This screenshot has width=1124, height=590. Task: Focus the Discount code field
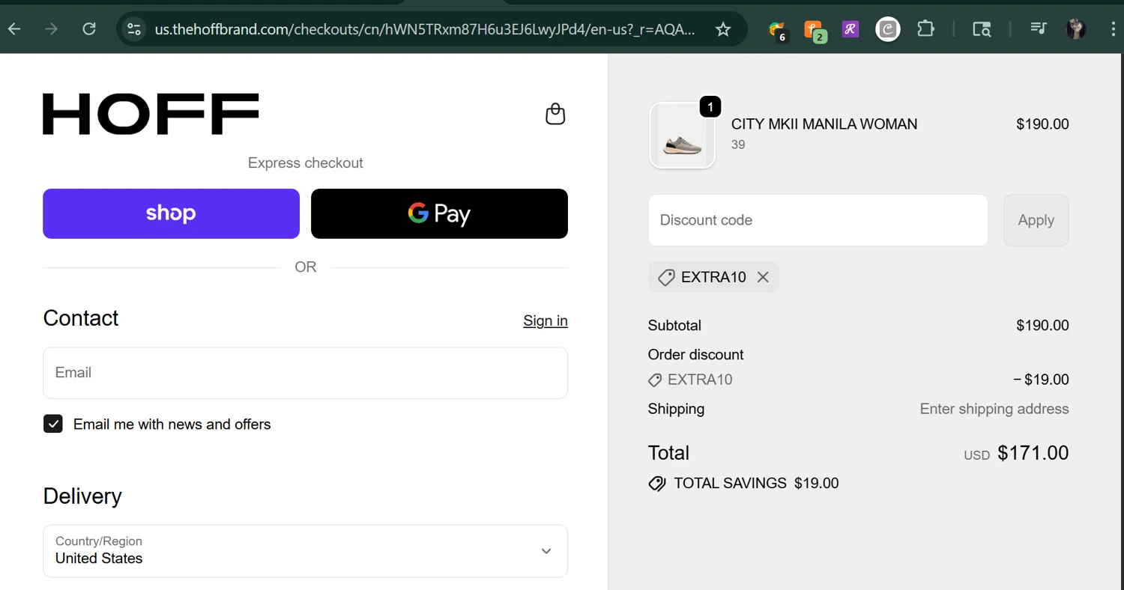818,220
